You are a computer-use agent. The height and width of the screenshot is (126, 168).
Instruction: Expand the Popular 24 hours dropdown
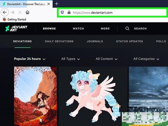tap(30, 59)
